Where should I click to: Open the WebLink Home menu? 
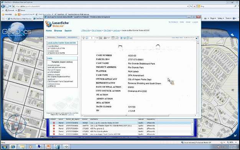(x=49, y=31)
